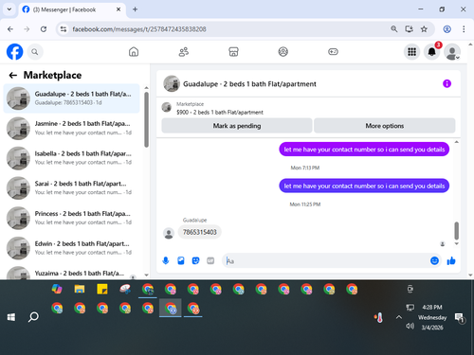
Task: Go to the Home feed icon
Action: coord(134,52)
